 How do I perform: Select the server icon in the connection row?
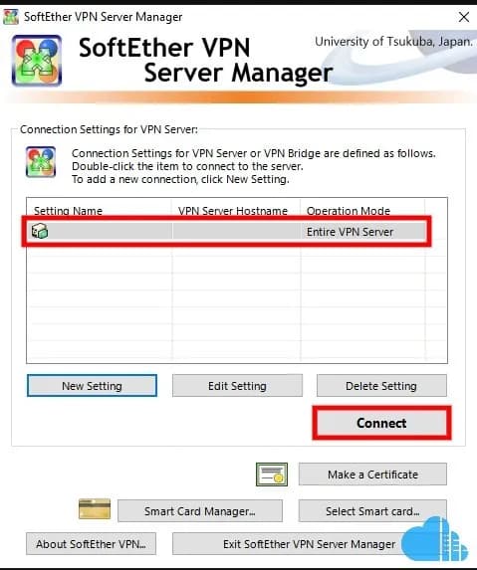click(40, 231)
